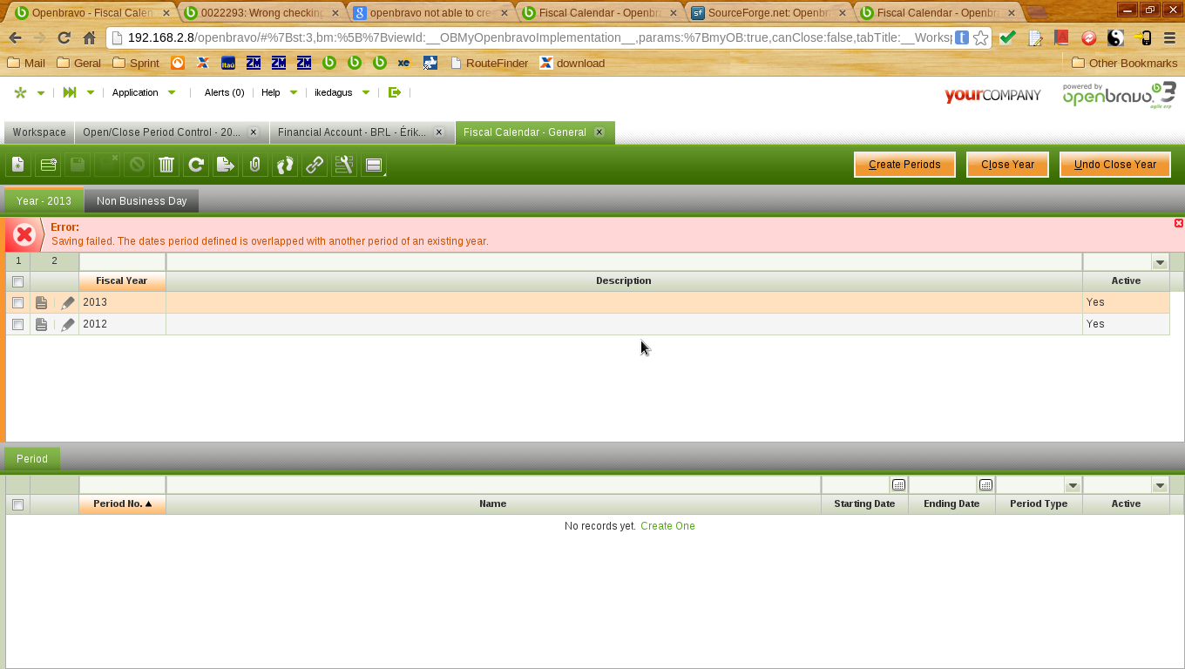Check the box for fiscal year 2012

(x=17, y=324)
